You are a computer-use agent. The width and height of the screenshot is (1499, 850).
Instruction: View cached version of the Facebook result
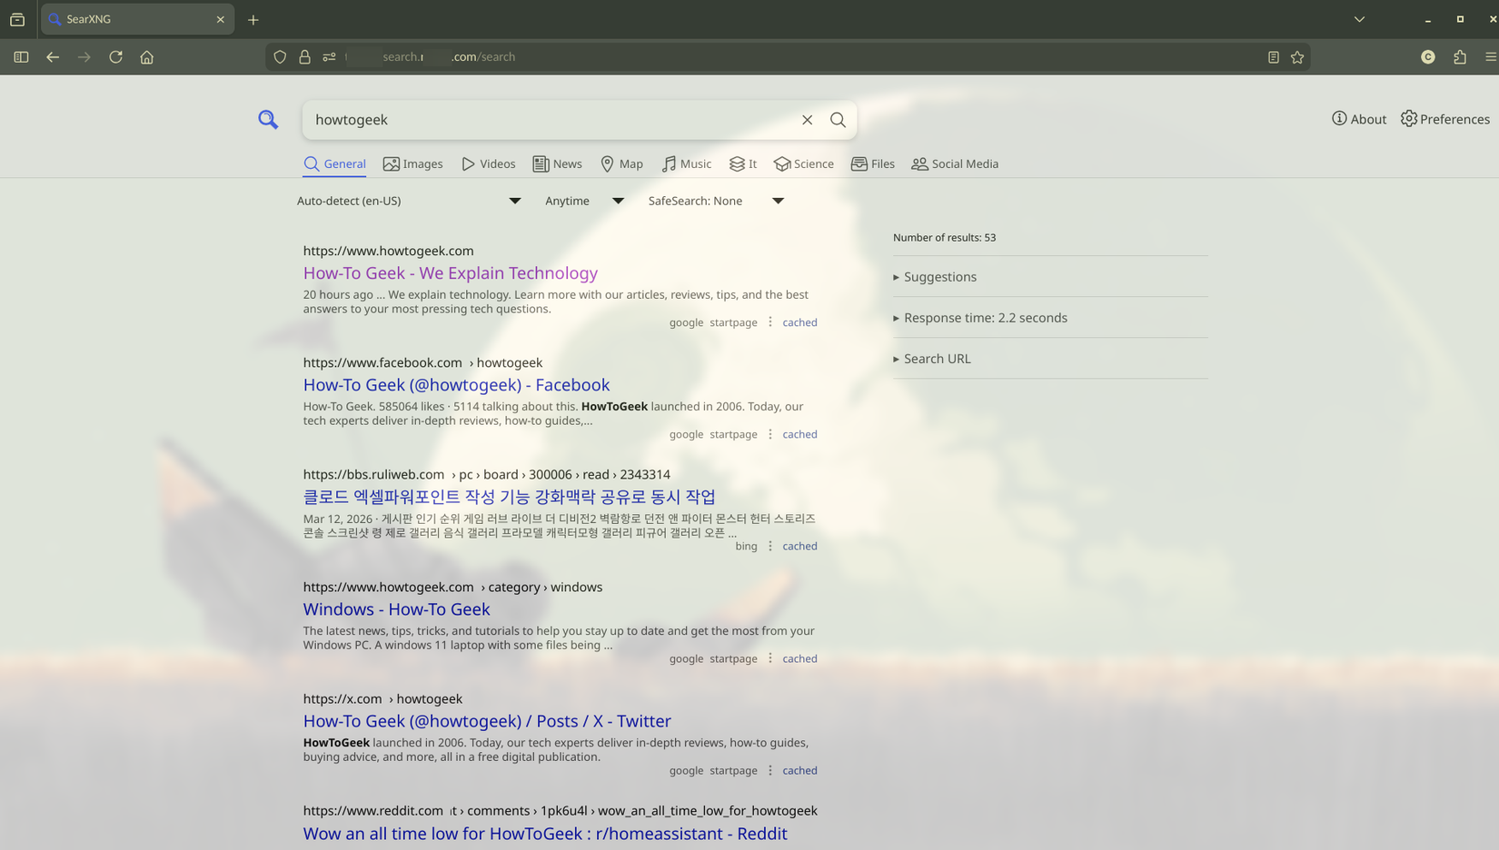(x=799, y=434)
